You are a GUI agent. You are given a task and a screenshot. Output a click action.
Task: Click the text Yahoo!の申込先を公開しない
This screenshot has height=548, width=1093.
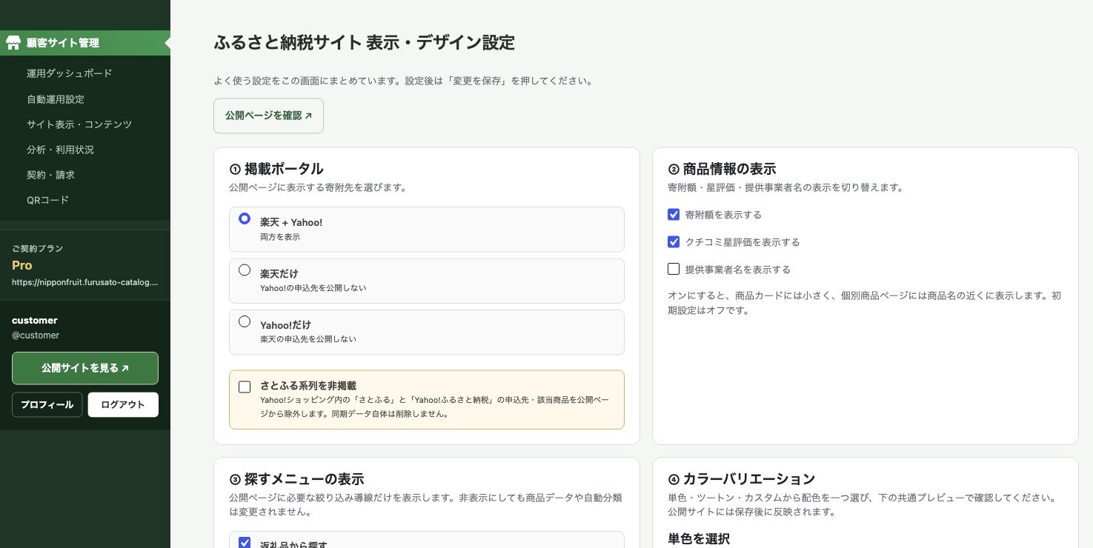coord(313,287)
